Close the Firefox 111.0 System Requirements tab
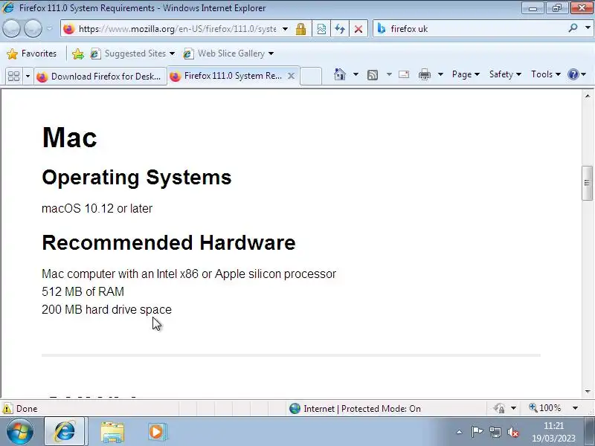 pyautogui.click(x=291, y=76)
